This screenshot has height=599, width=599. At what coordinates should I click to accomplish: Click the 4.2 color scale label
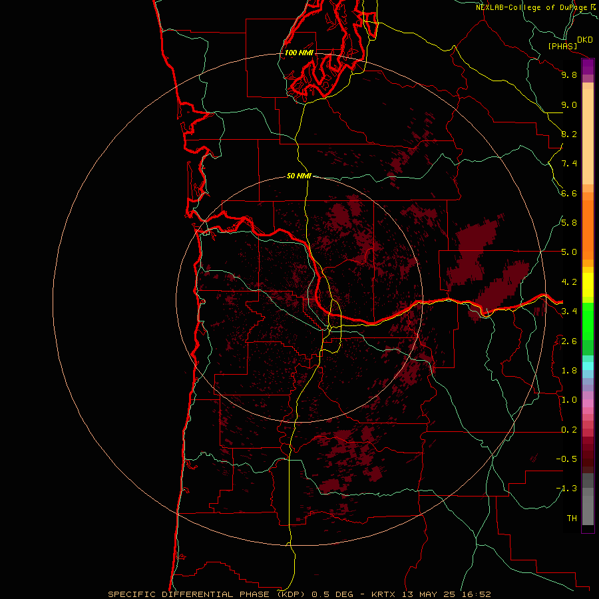click(x=569, y=282)
